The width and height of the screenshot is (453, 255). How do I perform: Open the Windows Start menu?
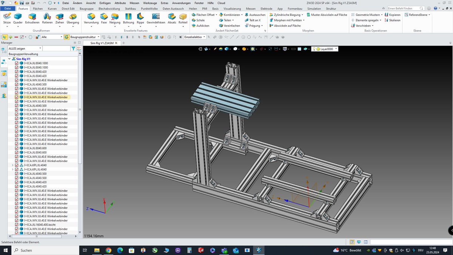[x=6, y=250]
